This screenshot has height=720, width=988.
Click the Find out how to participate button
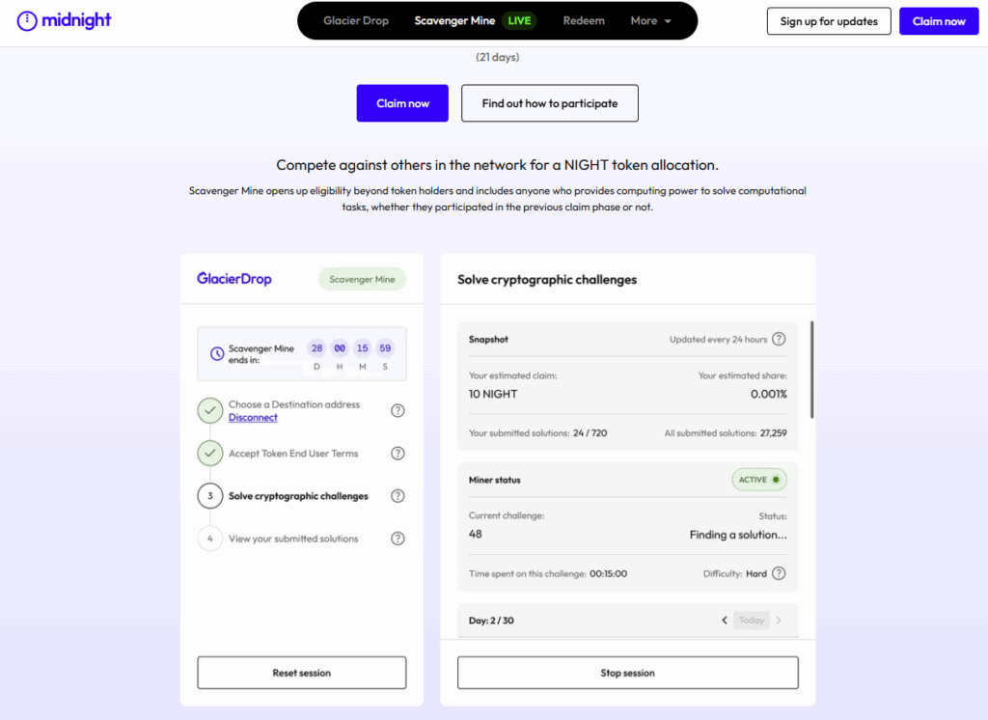[549, 103]
